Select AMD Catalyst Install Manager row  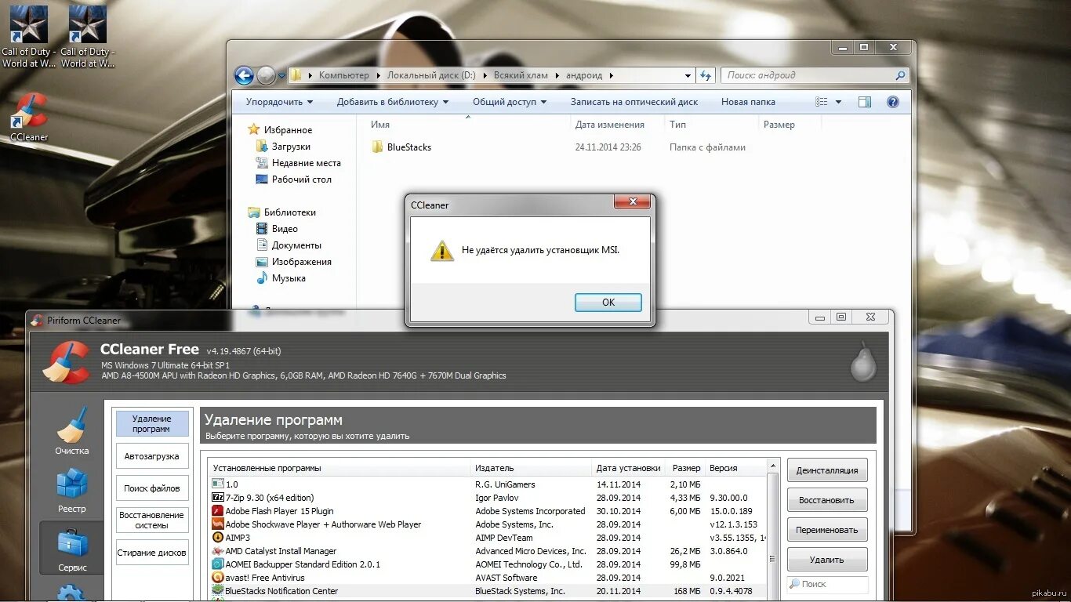[x=488, y=551]
